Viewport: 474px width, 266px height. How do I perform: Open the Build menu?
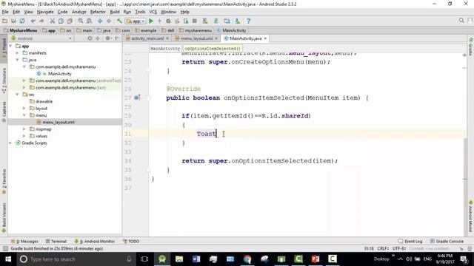click(x=115, y=12)
